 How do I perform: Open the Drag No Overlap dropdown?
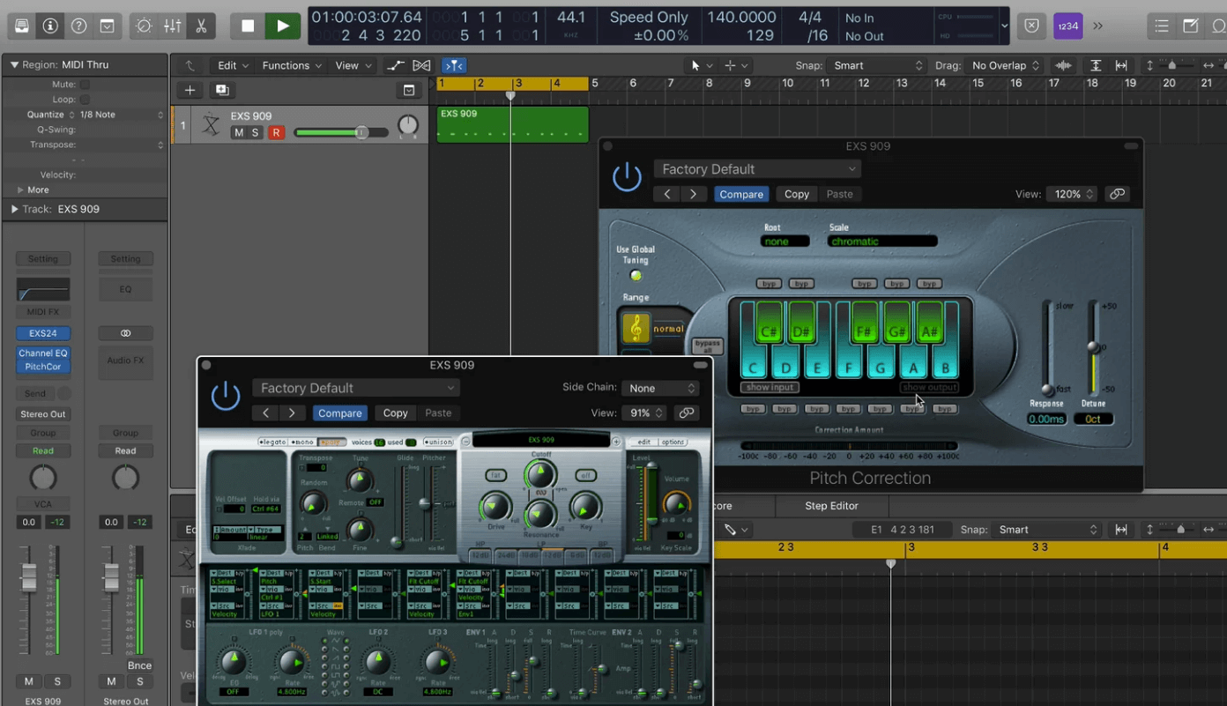point(1005,65)
